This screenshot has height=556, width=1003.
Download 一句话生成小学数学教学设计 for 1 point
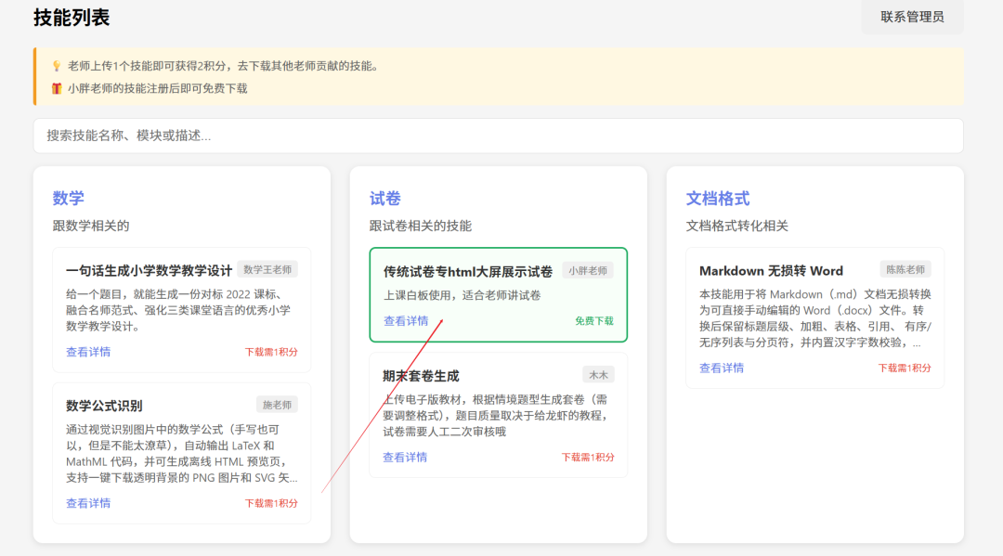point(271,352)
